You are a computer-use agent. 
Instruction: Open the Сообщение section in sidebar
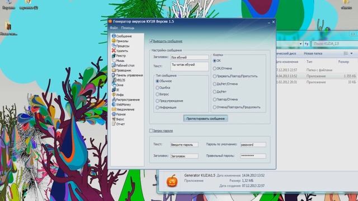click(x=121, y=36)
